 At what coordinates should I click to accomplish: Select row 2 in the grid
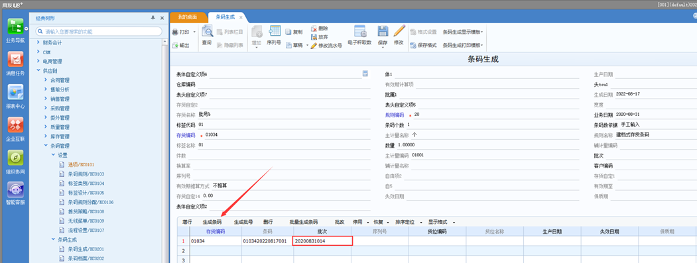click(x=183, y=250)
